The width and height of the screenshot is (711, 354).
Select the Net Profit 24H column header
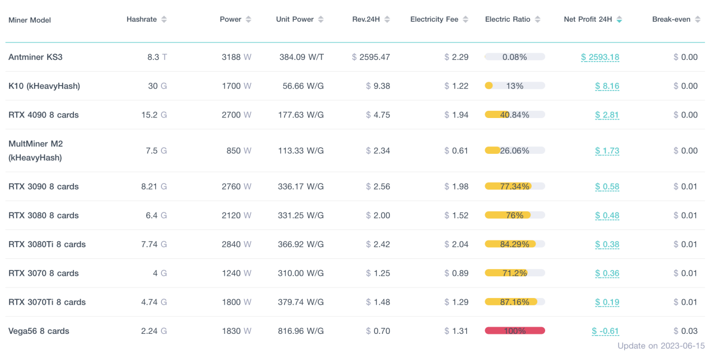[x=587, y=18]
